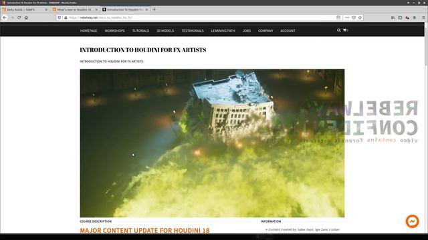The height and width of the screenshot is (240, 428).
Task: Click the INFORMATION section label
Action: (x=271, y=221)
